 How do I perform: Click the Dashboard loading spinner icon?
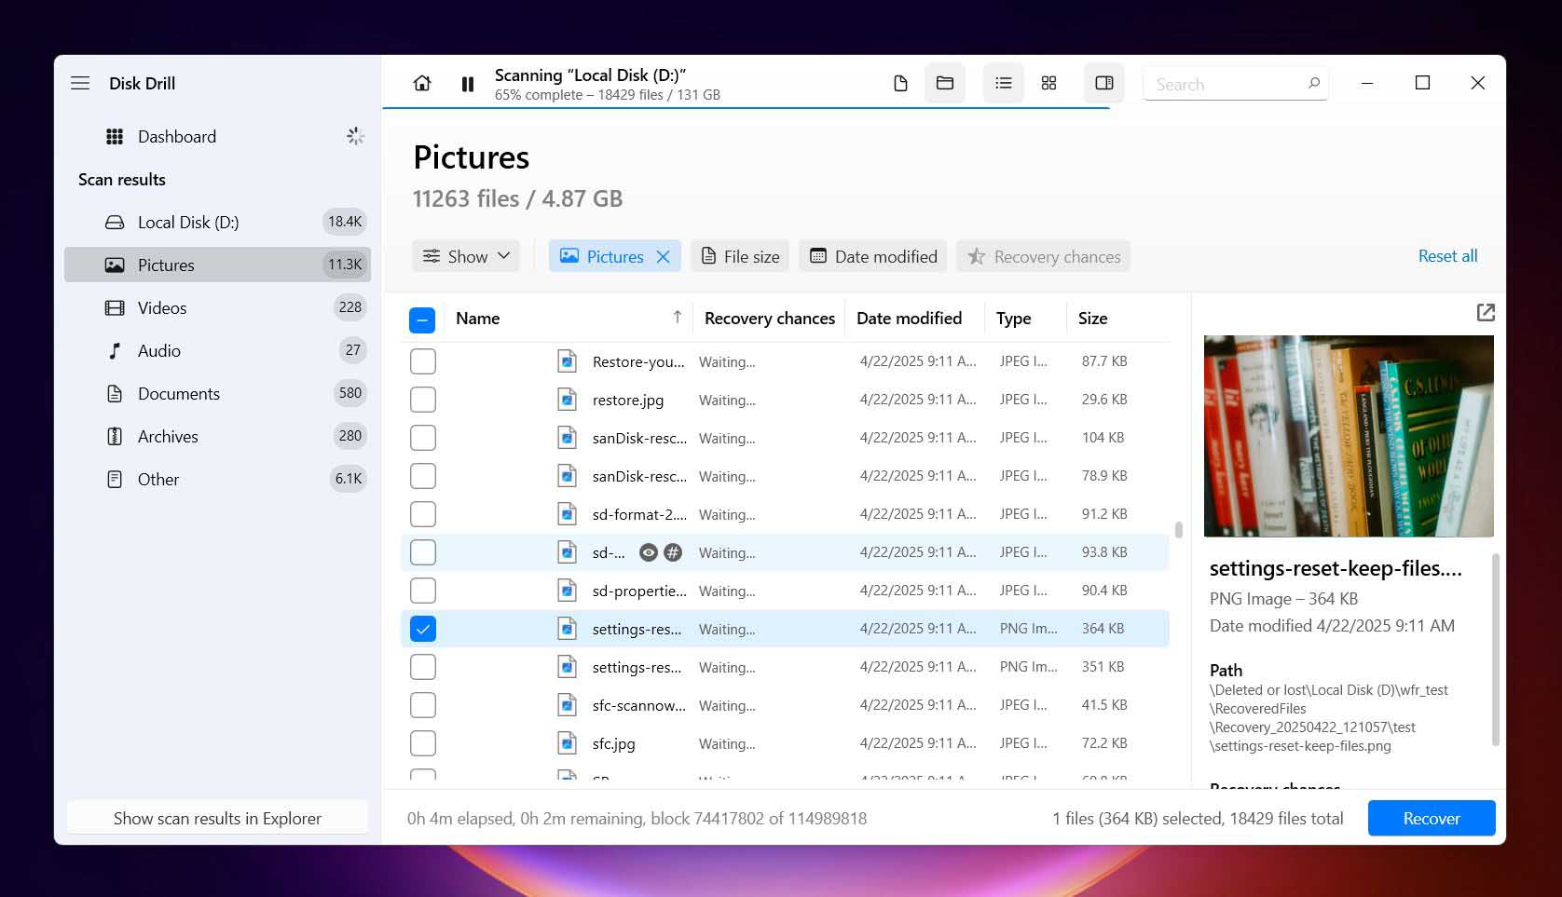[355, 137]
